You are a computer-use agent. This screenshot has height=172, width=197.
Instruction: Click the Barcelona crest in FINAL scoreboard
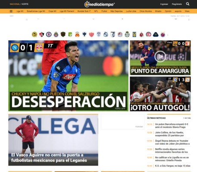point(175,43)
